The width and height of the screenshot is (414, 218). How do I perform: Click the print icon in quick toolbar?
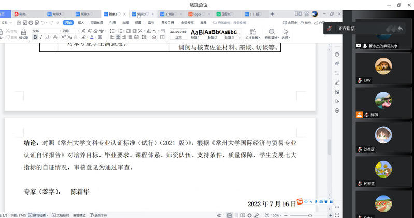(32, 23)
